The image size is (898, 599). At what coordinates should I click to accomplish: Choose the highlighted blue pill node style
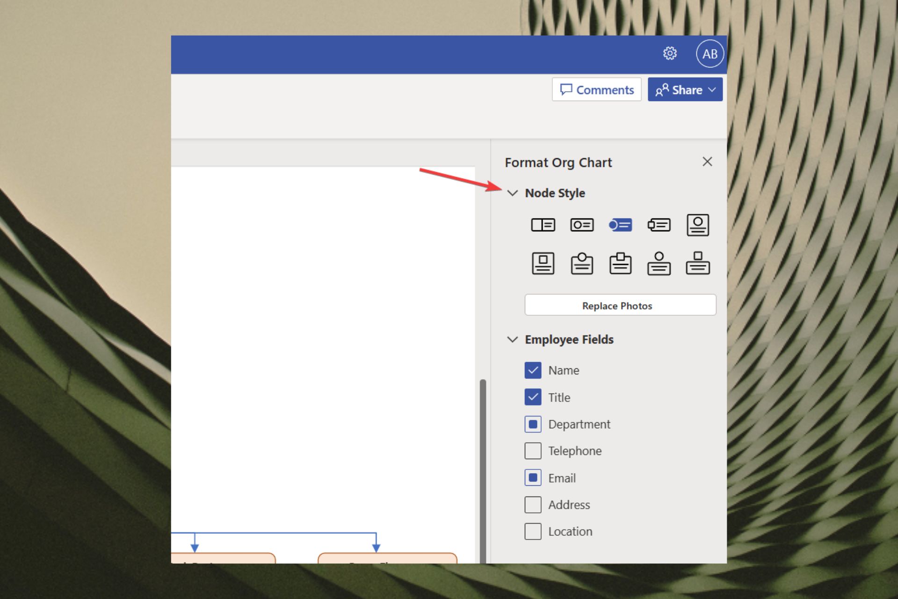pos(620,225)
